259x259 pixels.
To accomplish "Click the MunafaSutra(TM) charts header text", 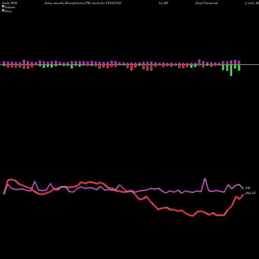I will click(x=82, y=3).
